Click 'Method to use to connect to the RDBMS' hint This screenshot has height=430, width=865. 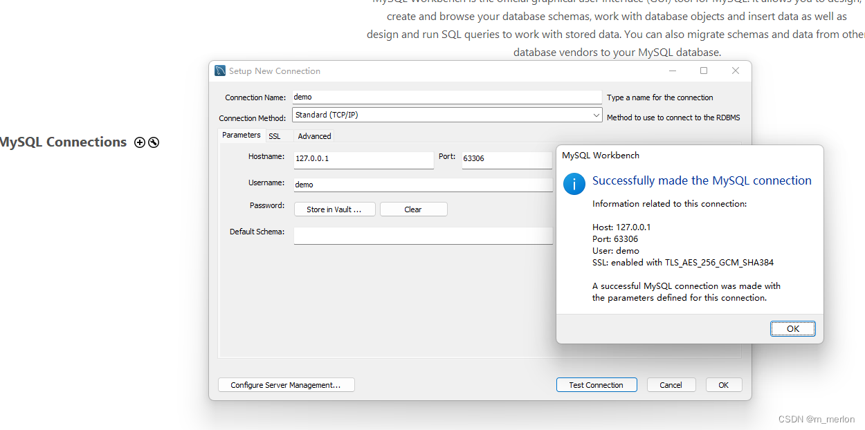(x=673, y=118)
